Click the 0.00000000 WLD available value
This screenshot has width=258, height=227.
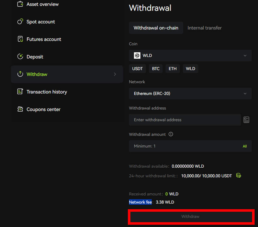[x=188, y=166]
